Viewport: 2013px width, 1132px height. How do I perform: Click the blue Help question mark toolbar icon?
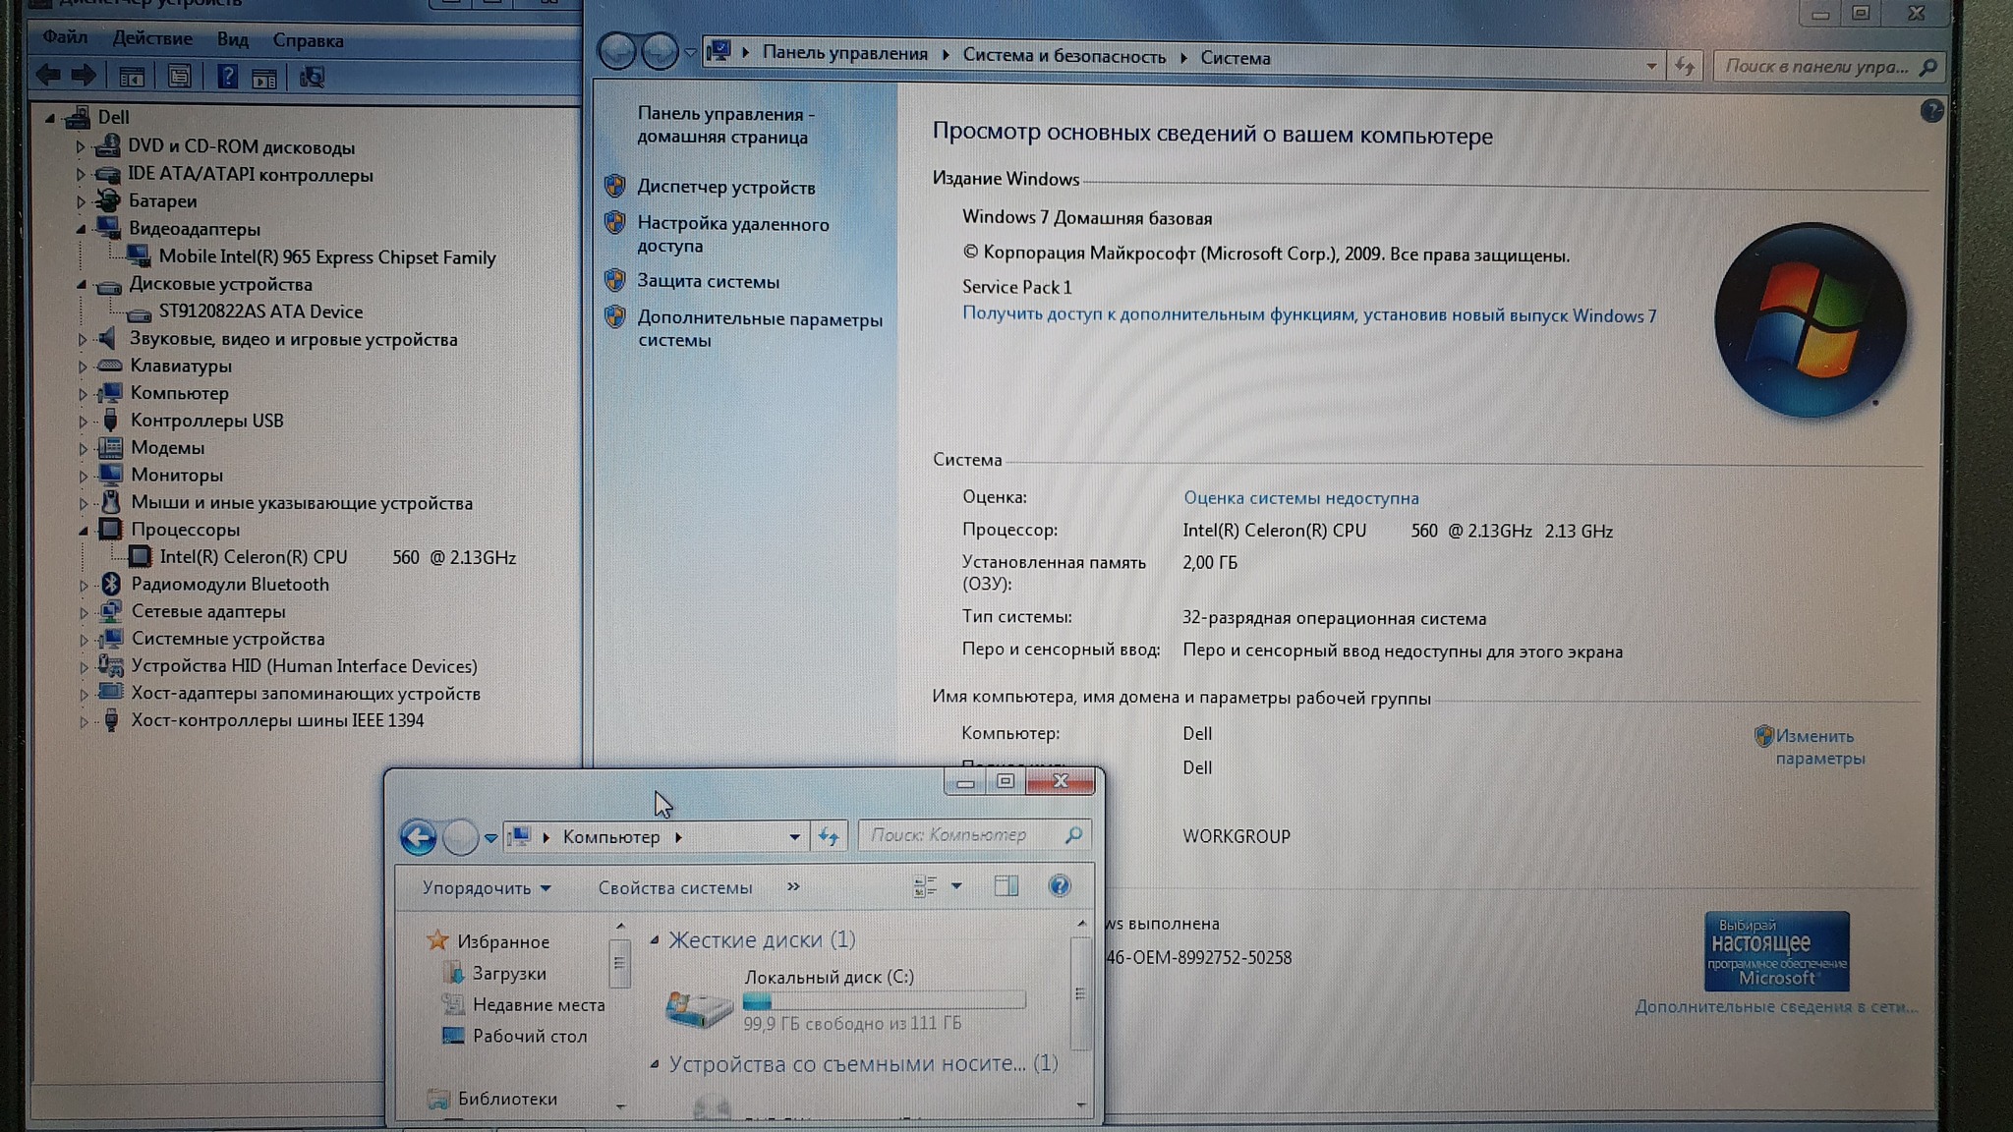coord(227,77)
